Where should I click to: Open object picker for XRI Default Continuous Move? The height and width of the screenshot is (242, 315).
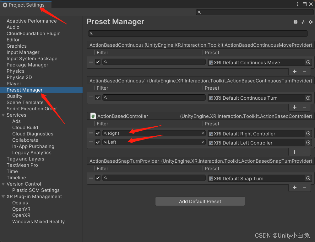pyautogui.click(x=308, y=62)
